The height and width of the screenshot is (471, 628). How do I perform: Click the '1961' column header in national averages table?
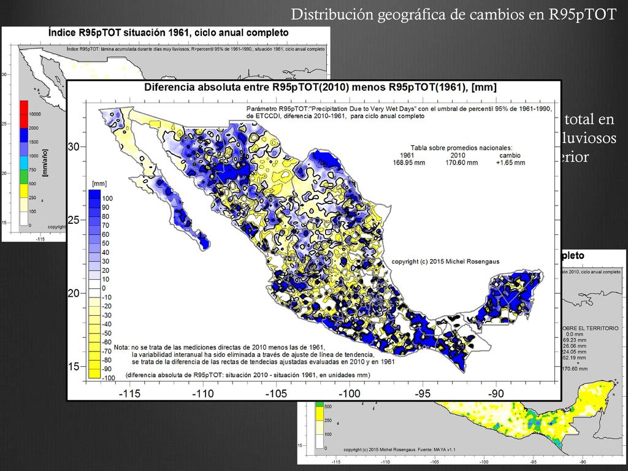[x=407, y=155]
